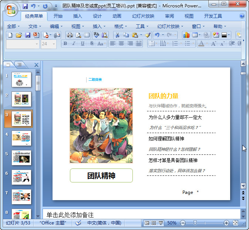Image resolution: width=249 pixels, height=230 pixels.
Task: Click the Office button orb
Action: [x=11, y=10]
